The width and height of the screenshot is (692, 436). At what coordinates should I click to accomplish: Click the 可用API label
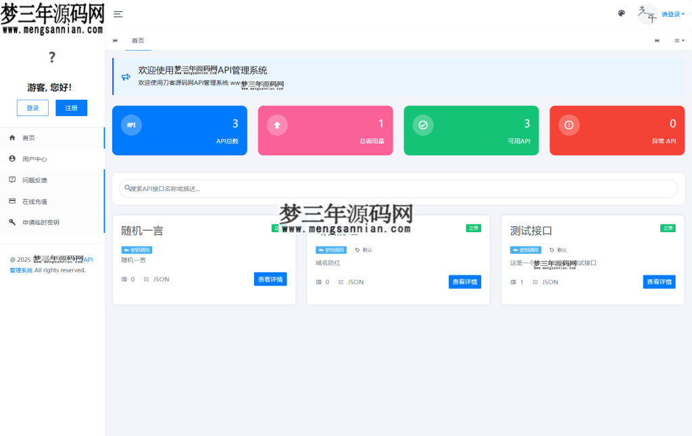click(x=519, y=142)
